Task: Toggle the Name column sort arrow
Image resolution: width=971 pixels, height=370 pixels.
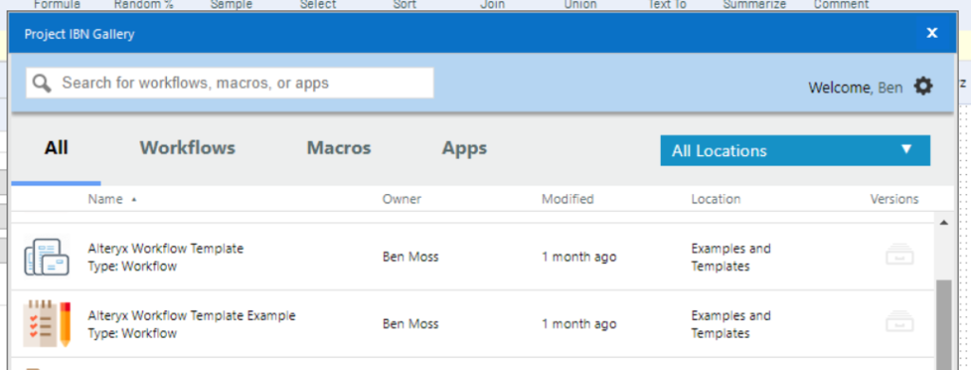Action: point(135,200)
